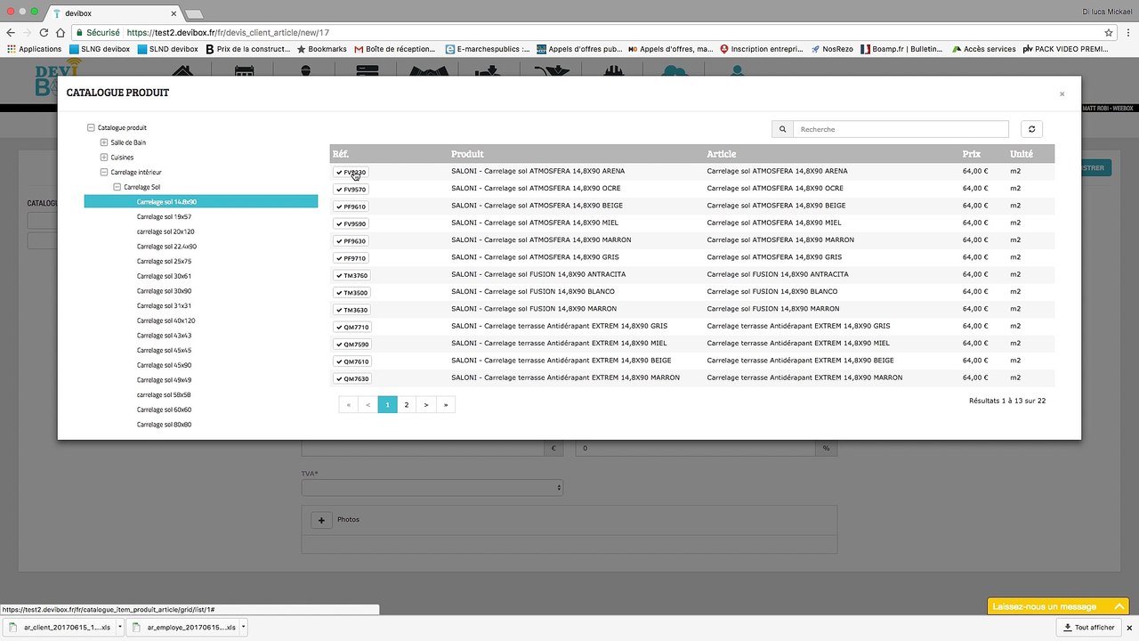This screenshot has width=1139, height=641.
Task: Click current page 1 button
Action: (387, 405)
